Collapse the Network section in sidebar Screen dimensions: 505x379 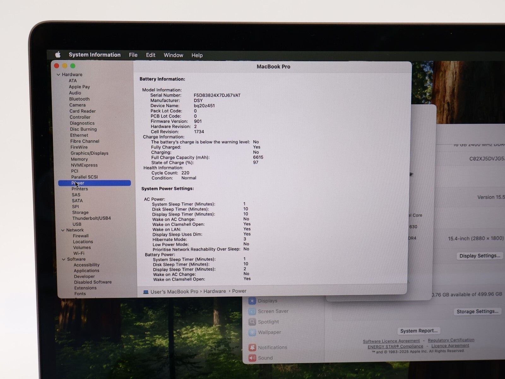[x=63, y=230]
